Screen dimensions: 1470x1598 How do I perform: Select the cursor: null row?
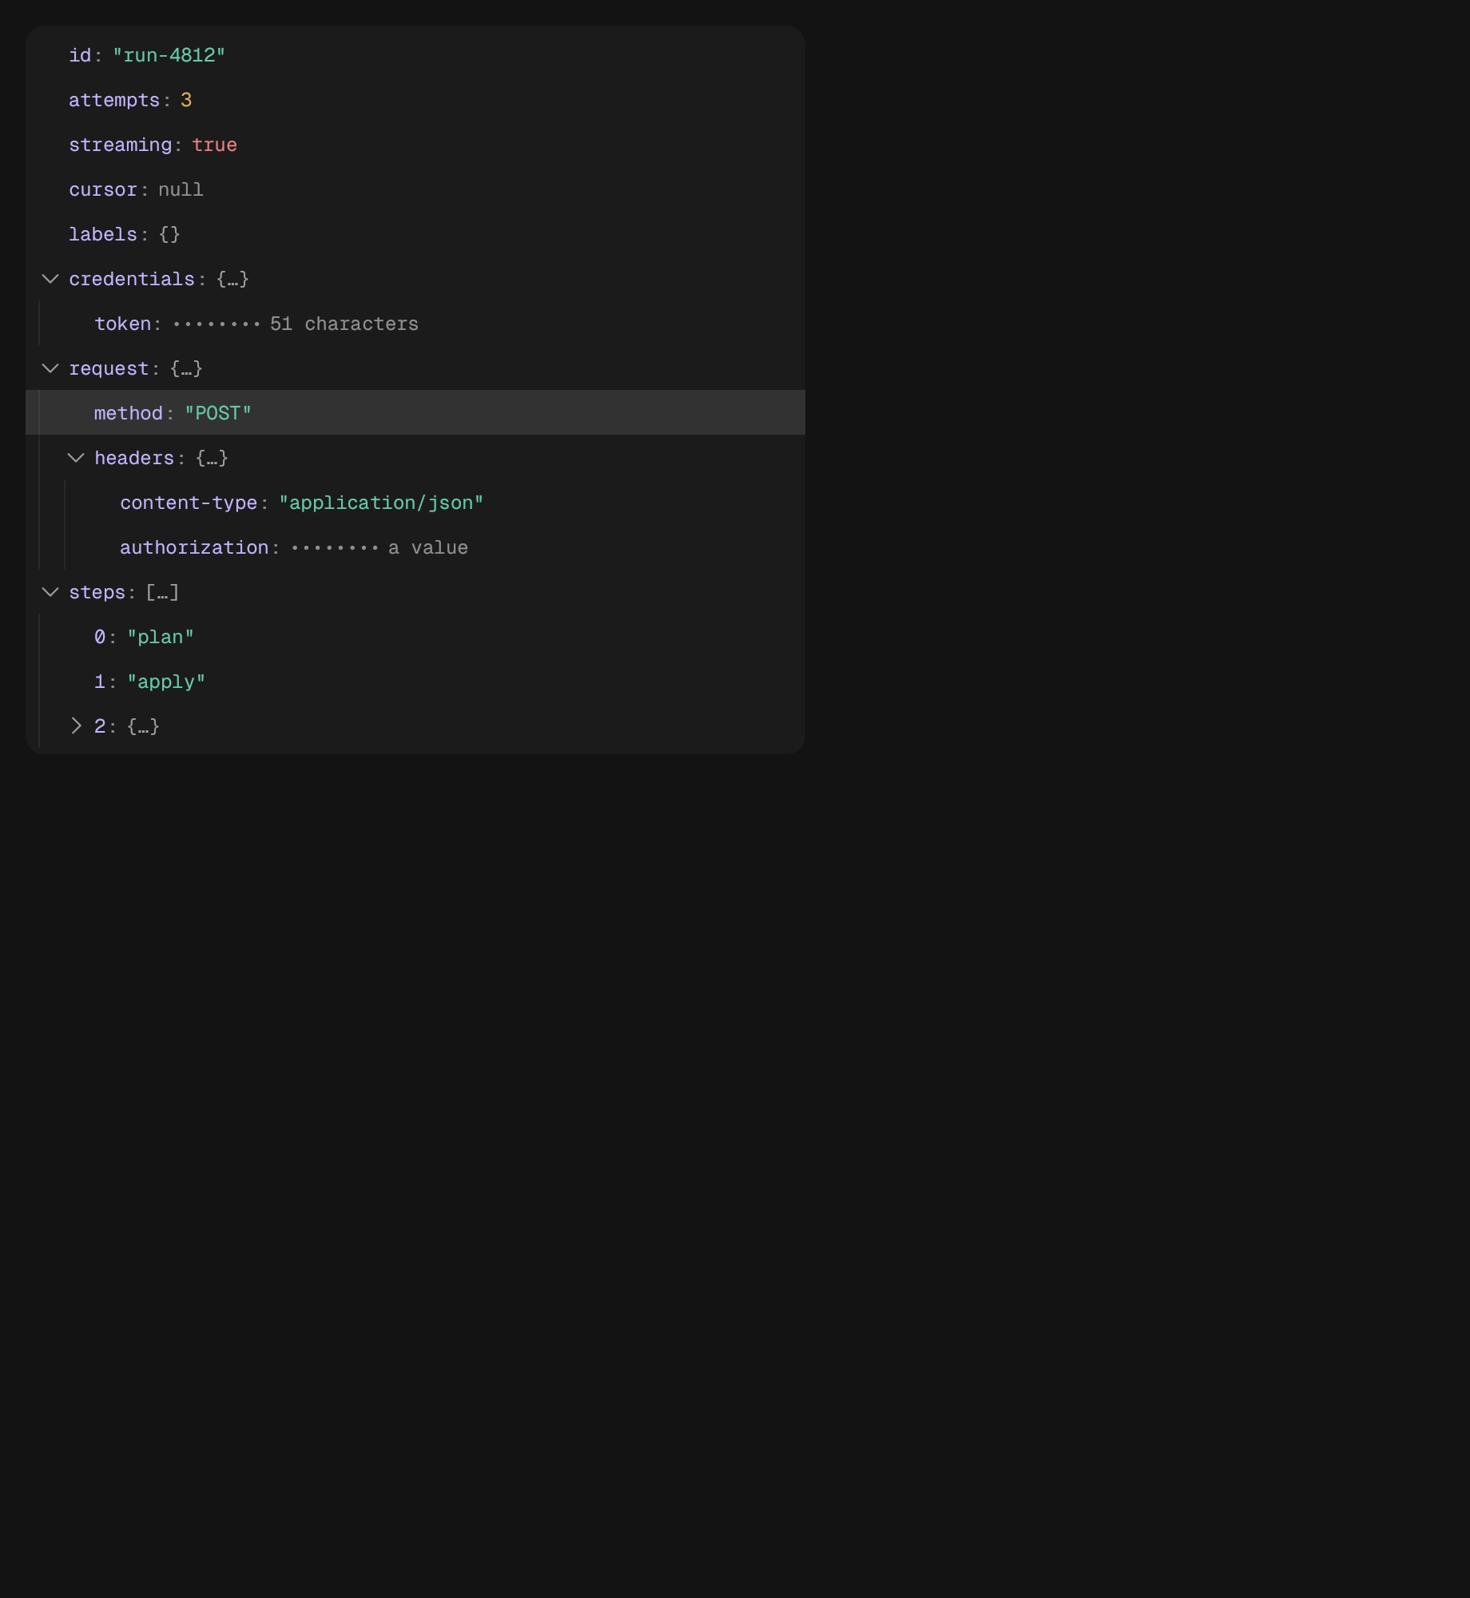pyautogui.click(x=415, y=189)
